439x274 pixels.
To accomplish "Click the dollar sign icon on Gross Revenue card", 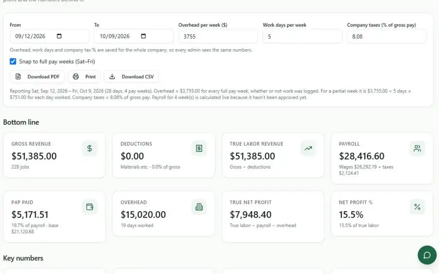I will tap(90, 148).
